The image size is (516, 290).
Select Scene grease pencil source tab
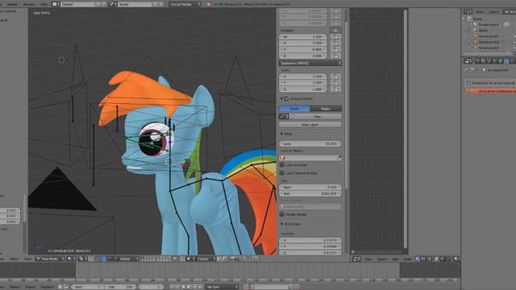(x=294, y=109)
